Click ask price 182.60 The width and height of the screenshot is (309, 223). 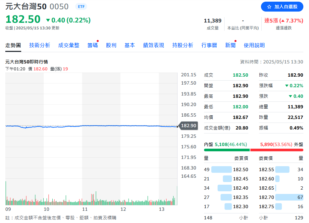pyautogui.click(x=266, y=179)
